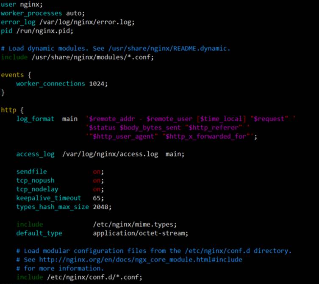
Task: Click the '$time_local' variable
Action: 221,119
